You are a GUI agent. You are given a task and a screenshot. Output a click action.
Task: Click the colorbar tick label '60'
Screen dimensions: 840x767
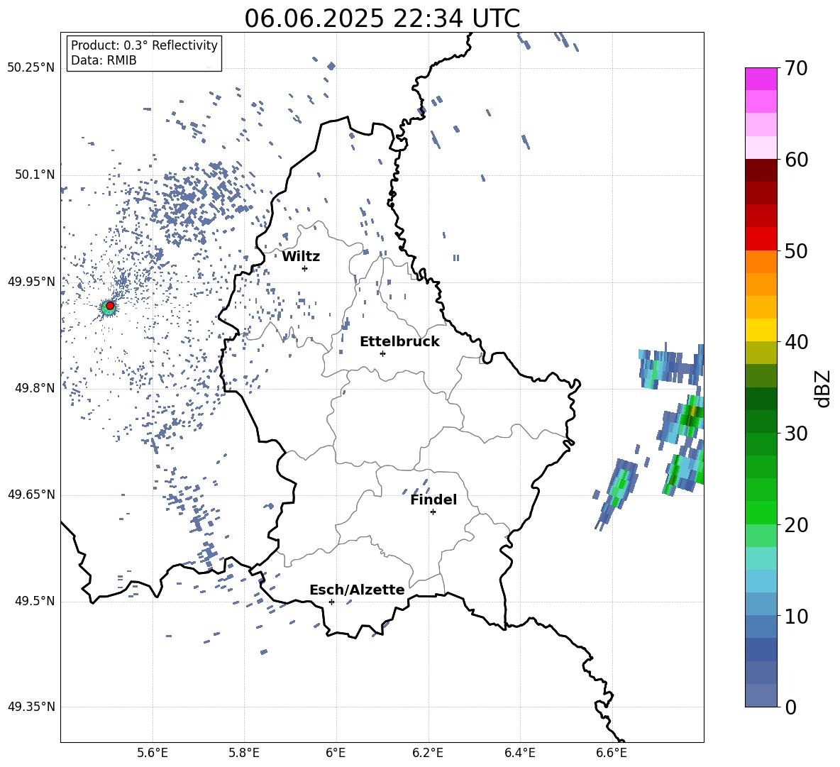(796, 160)
